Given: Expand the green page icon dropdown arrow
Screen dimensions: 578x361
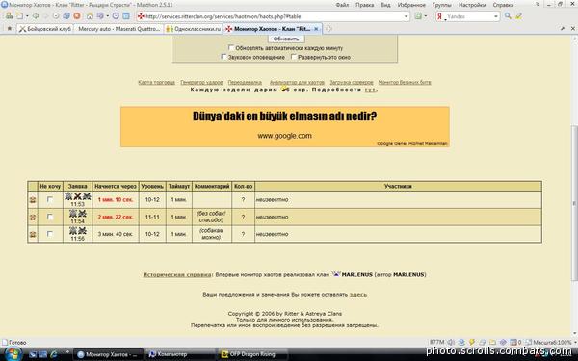Looking at the screenshot, I should [426, 16].
